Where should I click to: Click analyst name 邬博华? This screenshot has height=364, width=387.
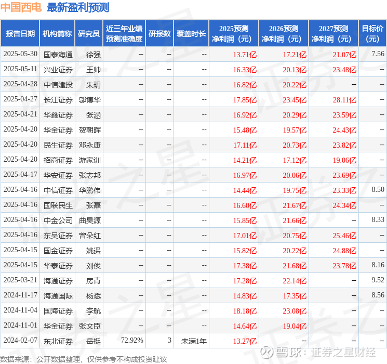pyautogui.click(x=90, y=100)
